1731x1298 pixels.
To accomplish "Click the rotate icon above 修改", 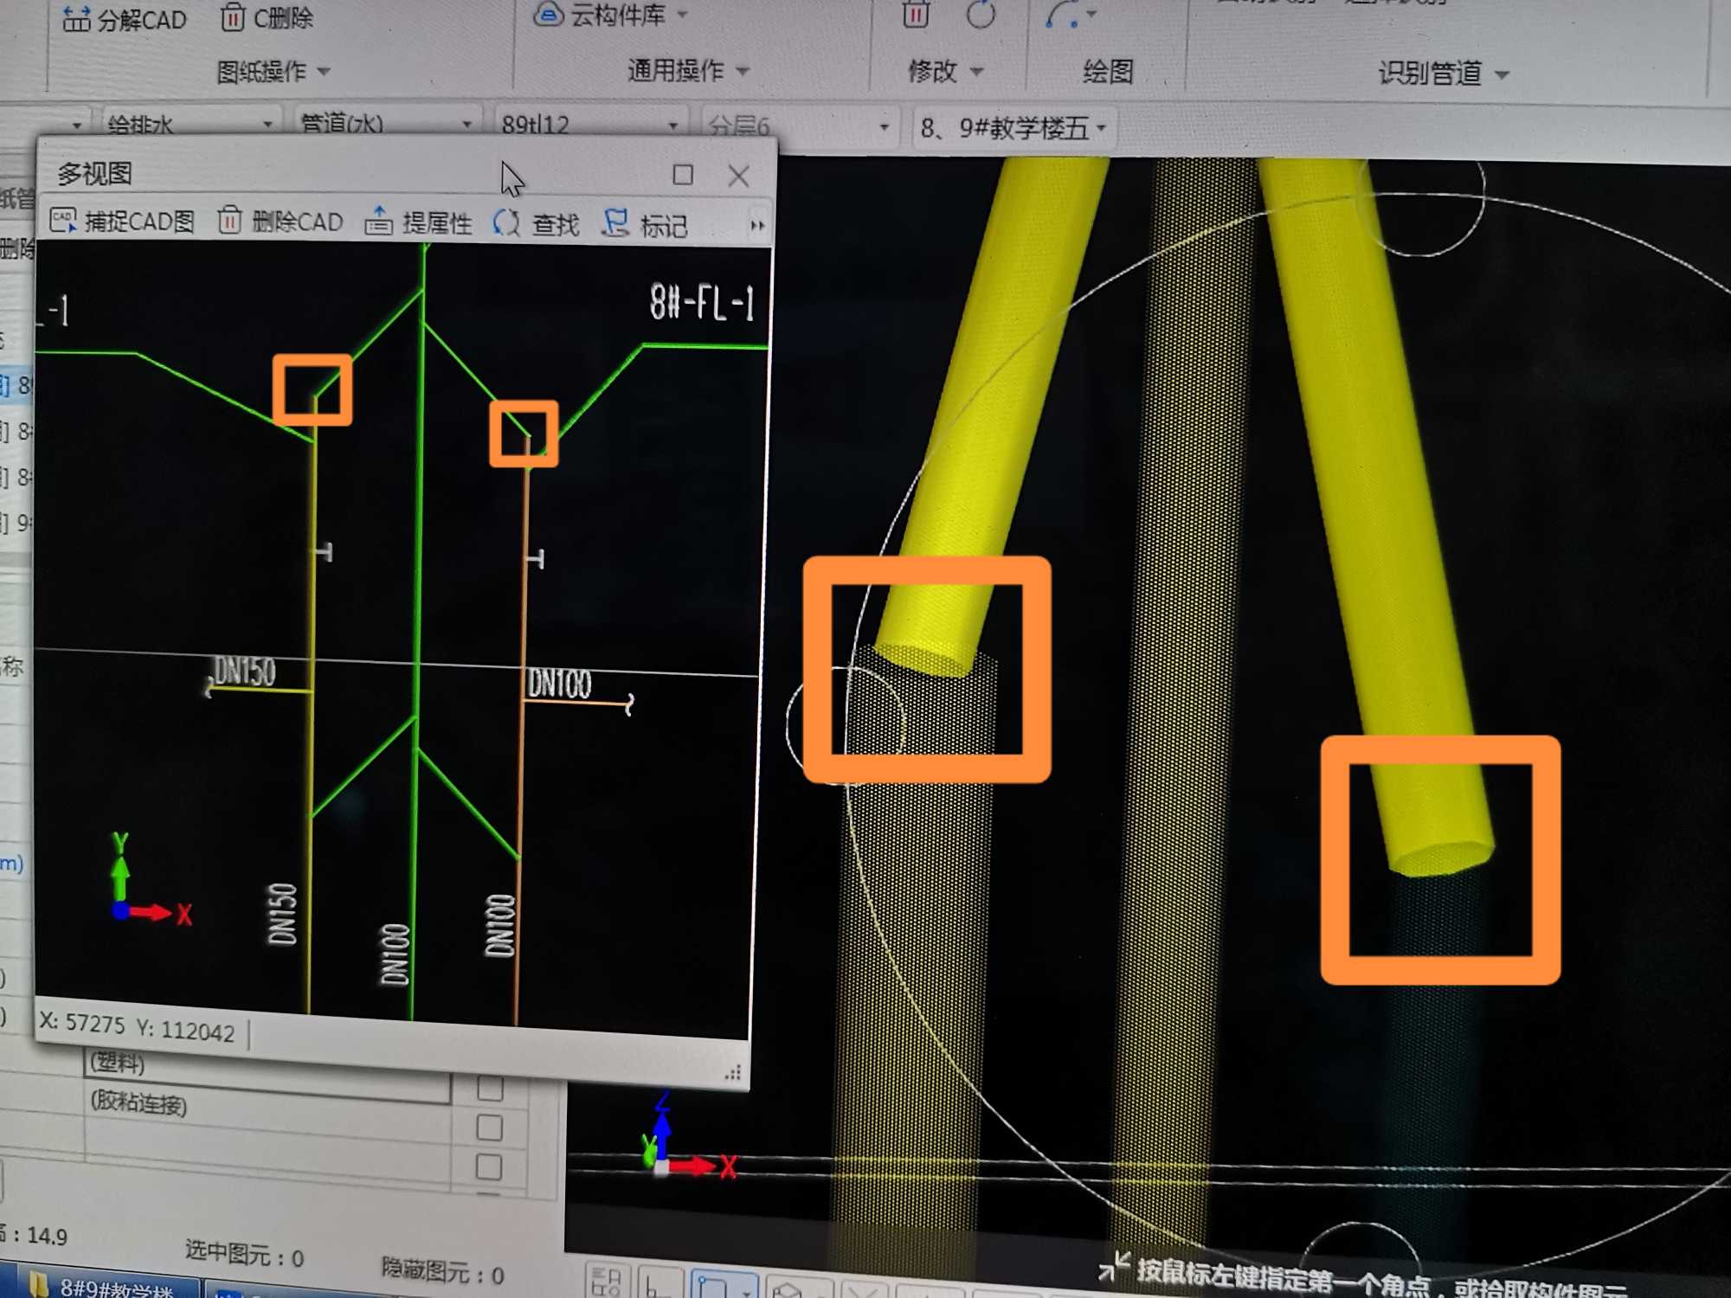I will tap(981, 14).
